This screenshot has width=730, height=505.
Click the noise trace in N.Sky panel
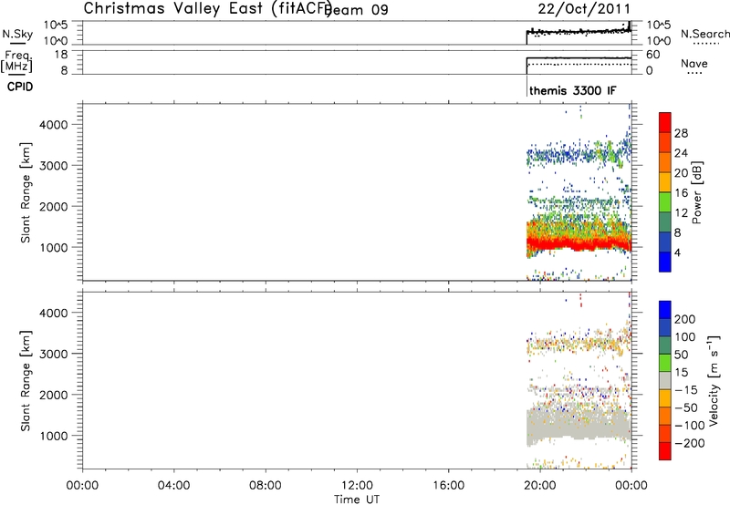(x=579, y=32)
